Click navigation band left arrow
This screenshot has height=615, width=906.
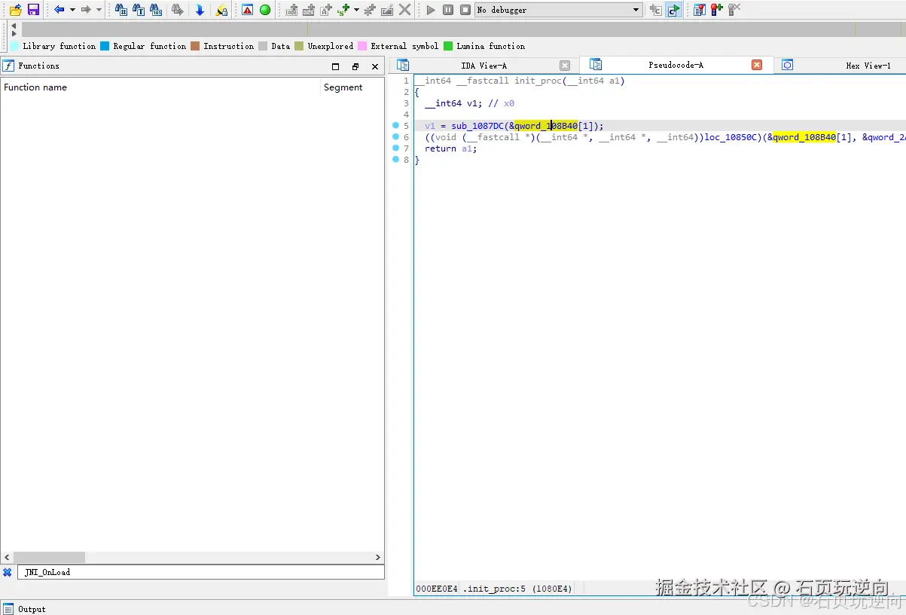pyautogui.click(x=14, y=26)
